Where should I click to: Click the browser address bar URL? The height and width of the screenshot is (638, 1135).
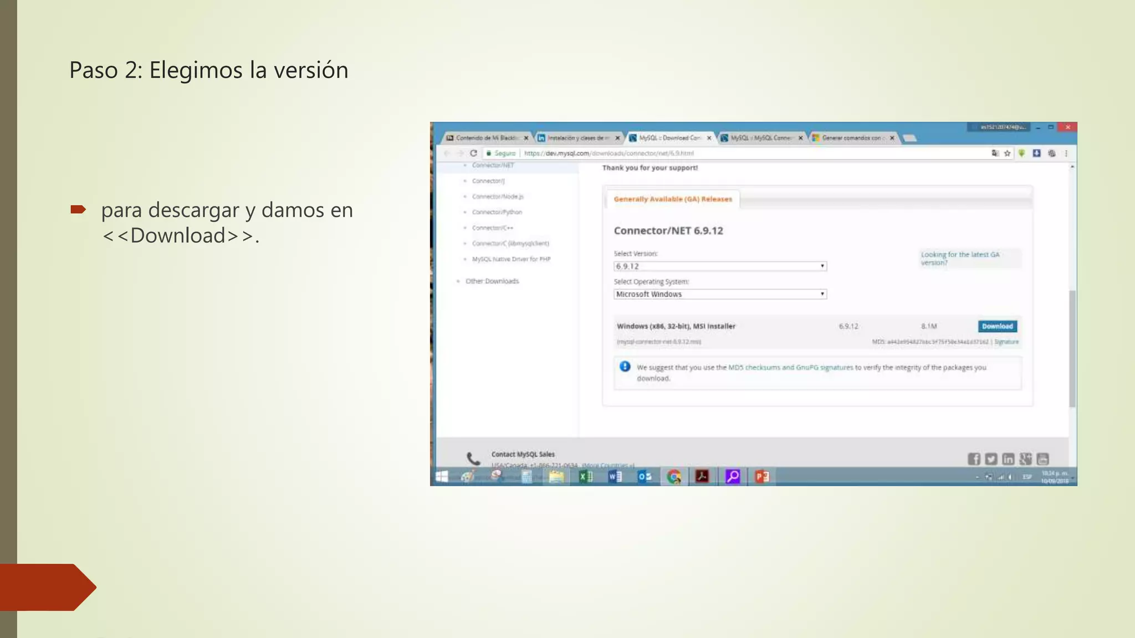pyautogui.click(x=609, y=153)
